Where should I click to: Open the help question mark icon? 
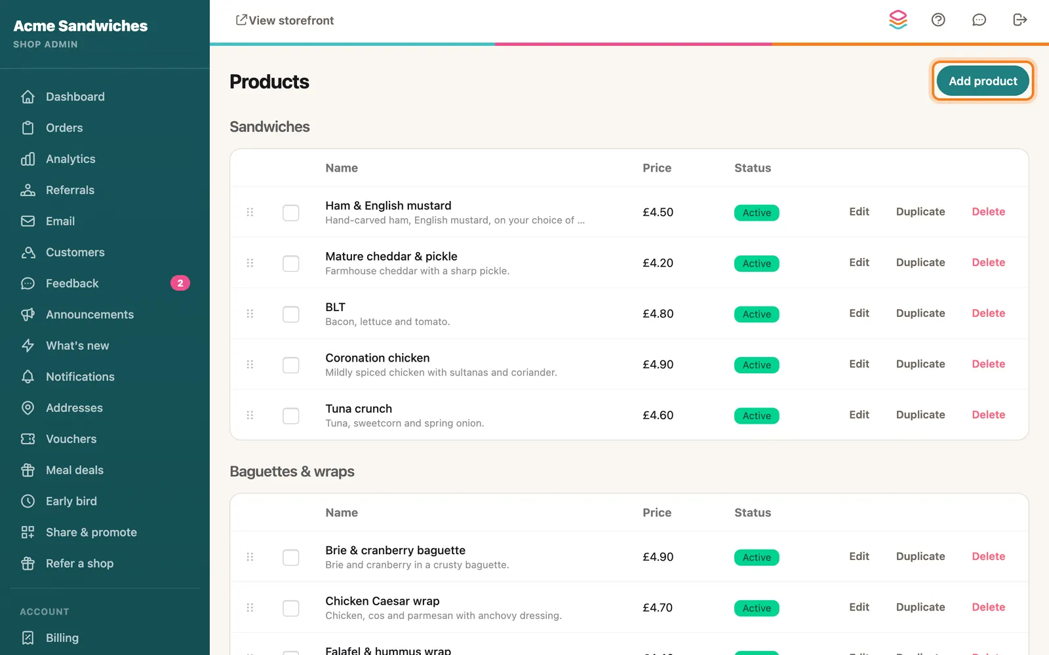[938, 20]
